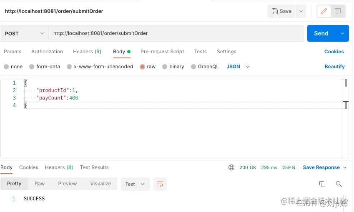
Task: Open the Text response format dropdown
Action: pyautogui.click(x=135, y=184)
